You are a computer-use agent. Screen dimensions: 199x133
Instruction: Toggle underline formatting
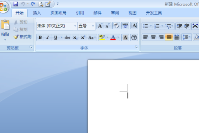pyautogui.click(x=56, y=38)
